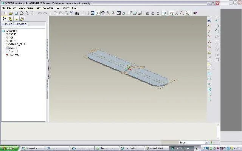Click the Undo arrow icon

click(x=40, y=13)
